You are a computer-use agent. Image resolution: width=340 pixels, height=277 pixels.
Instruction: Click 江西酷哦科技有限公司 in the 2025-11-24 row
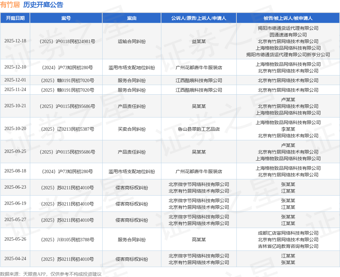[199, 90]
